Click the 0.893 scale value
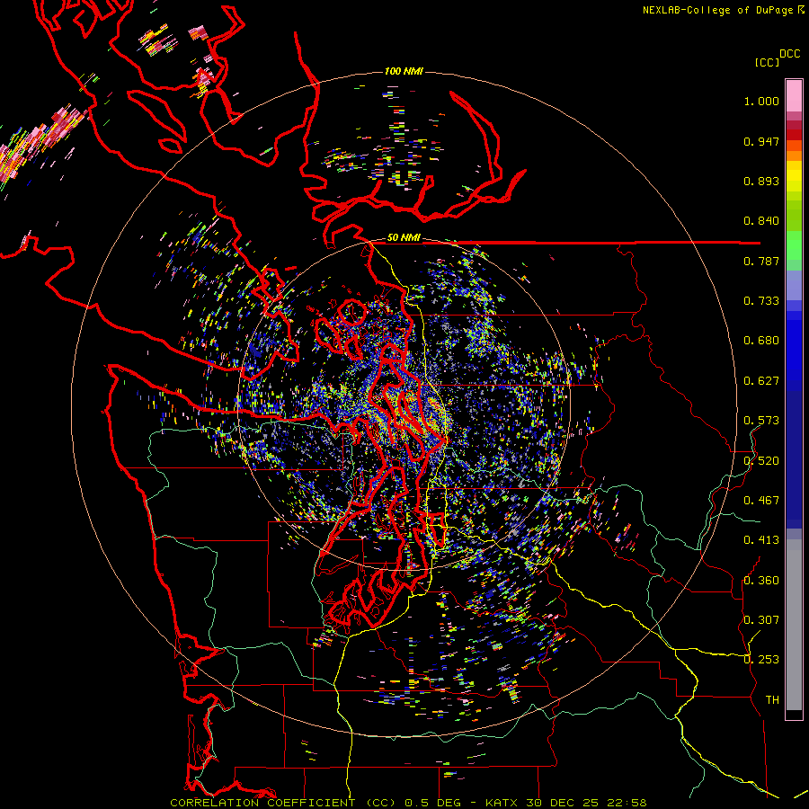The image size is (809, 809). pyautogui.click(x=761, y=181)
